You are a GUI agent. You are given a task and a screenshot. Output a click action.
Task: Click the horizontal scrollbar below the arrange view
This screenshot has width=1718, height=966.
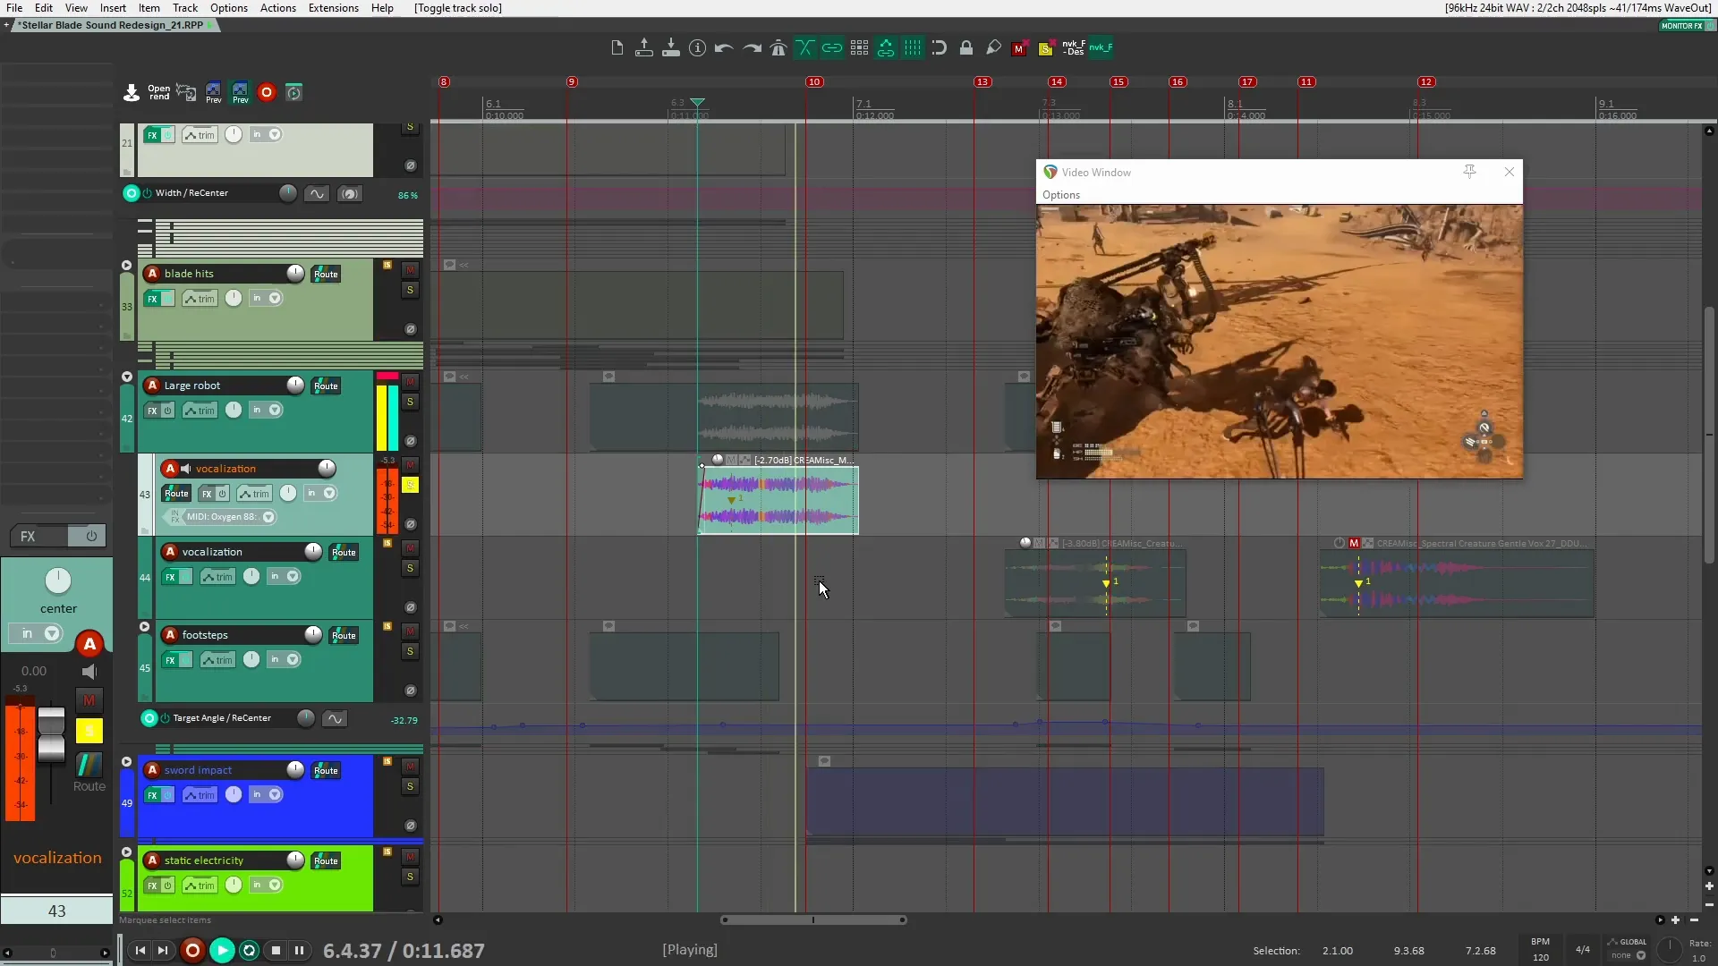tap(814, 919)
